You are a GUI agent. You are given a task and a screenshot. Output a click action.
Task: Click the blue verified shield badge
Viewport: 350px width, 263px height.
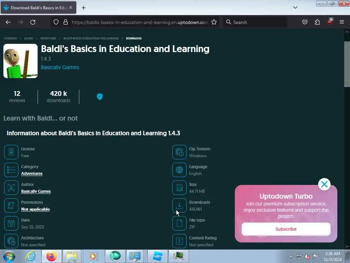[x=100, y=96]
